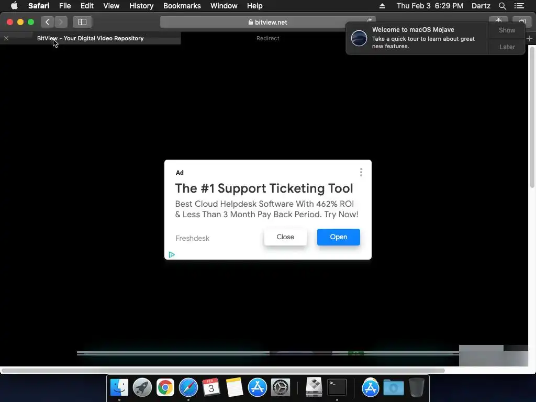Open the Apple menu
Screen dimensions: 536x402
pyautogui.click(x=14, y=6)
